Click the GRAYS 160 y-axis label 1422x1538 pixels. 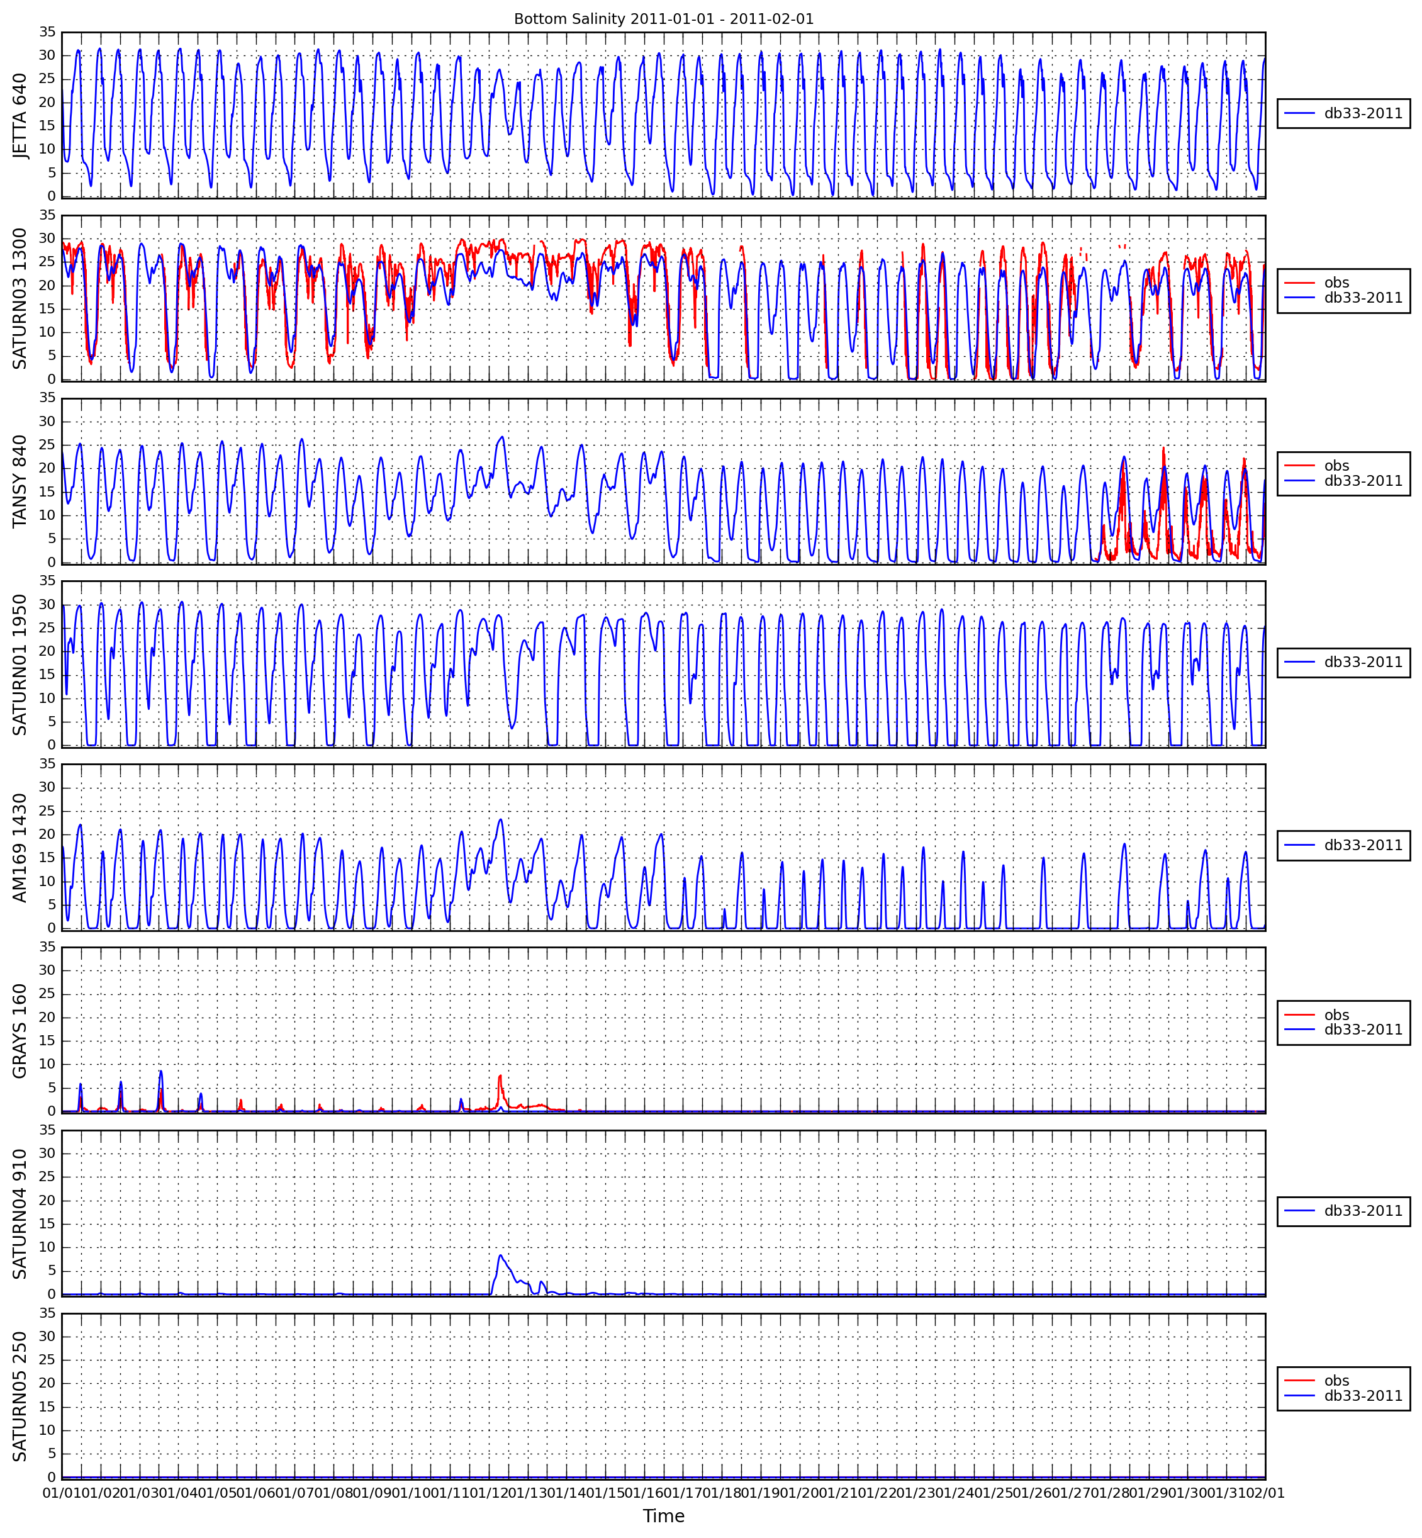20,1030
